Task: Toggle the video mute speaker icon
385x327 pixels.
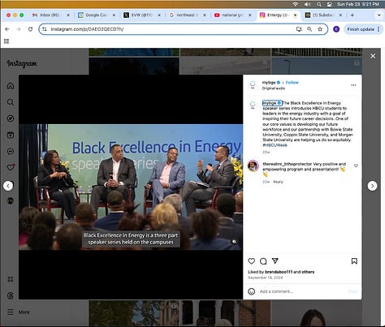Action: tap(235, 242)
